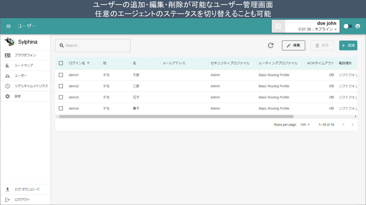Click the Search input field

point(93,46)
